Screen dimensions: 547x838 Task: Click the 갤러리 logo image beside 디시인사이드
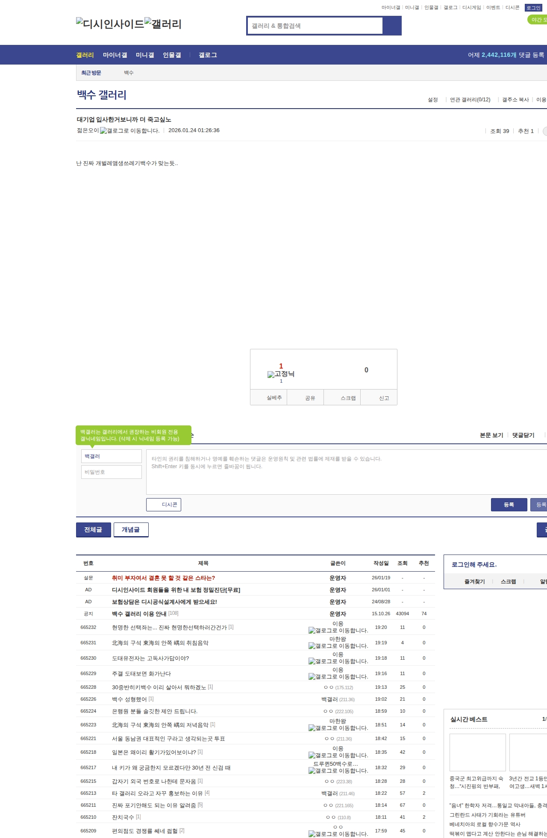163,24
